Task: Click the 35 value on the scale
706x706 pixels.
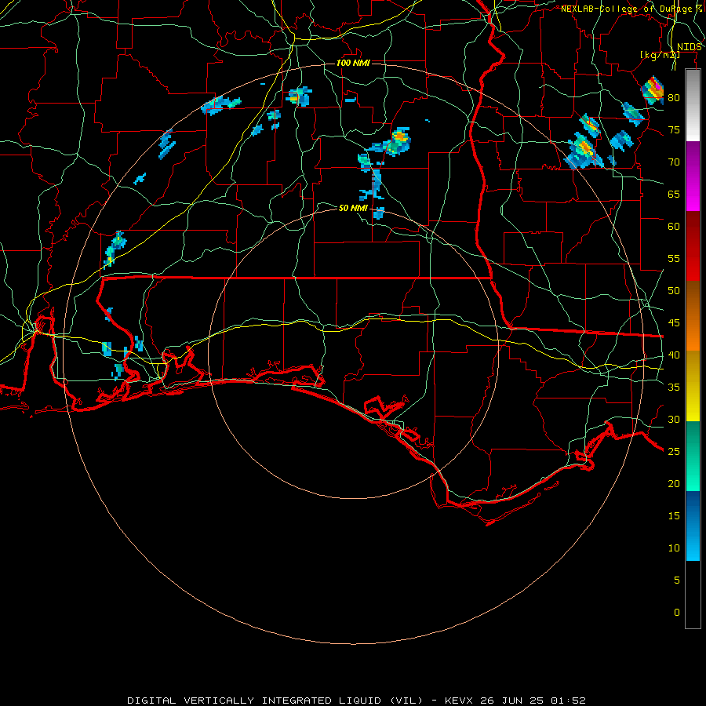Action: (x=674, y=388)
